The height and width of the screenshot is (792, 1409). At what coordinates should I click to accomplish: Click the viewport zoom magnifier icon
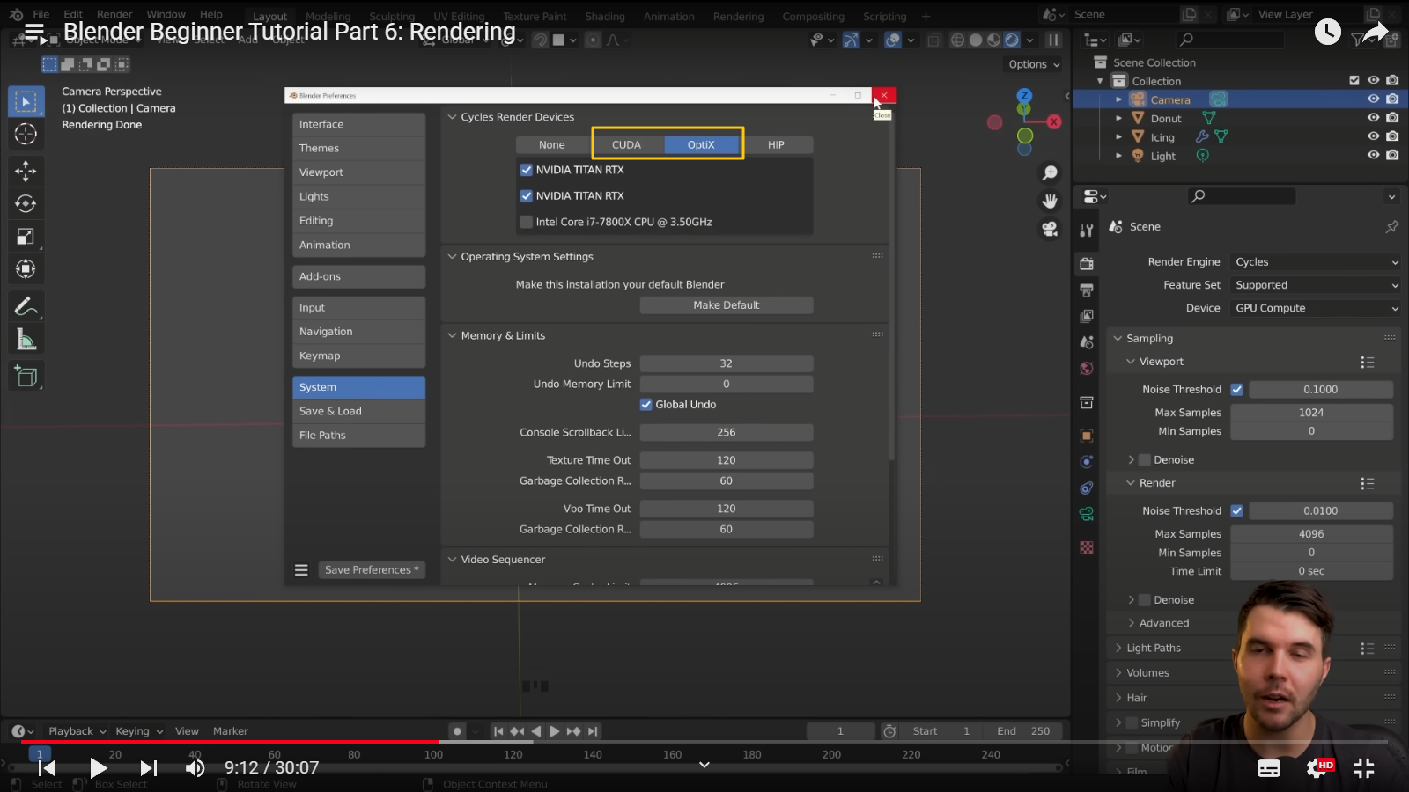[x=1050, y=173]
